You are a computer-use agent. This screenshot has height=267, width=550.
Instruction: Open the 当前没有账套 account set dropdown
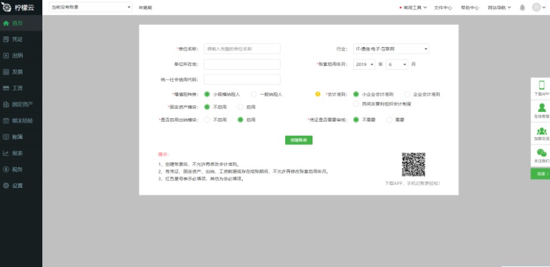tap(91, 7)
